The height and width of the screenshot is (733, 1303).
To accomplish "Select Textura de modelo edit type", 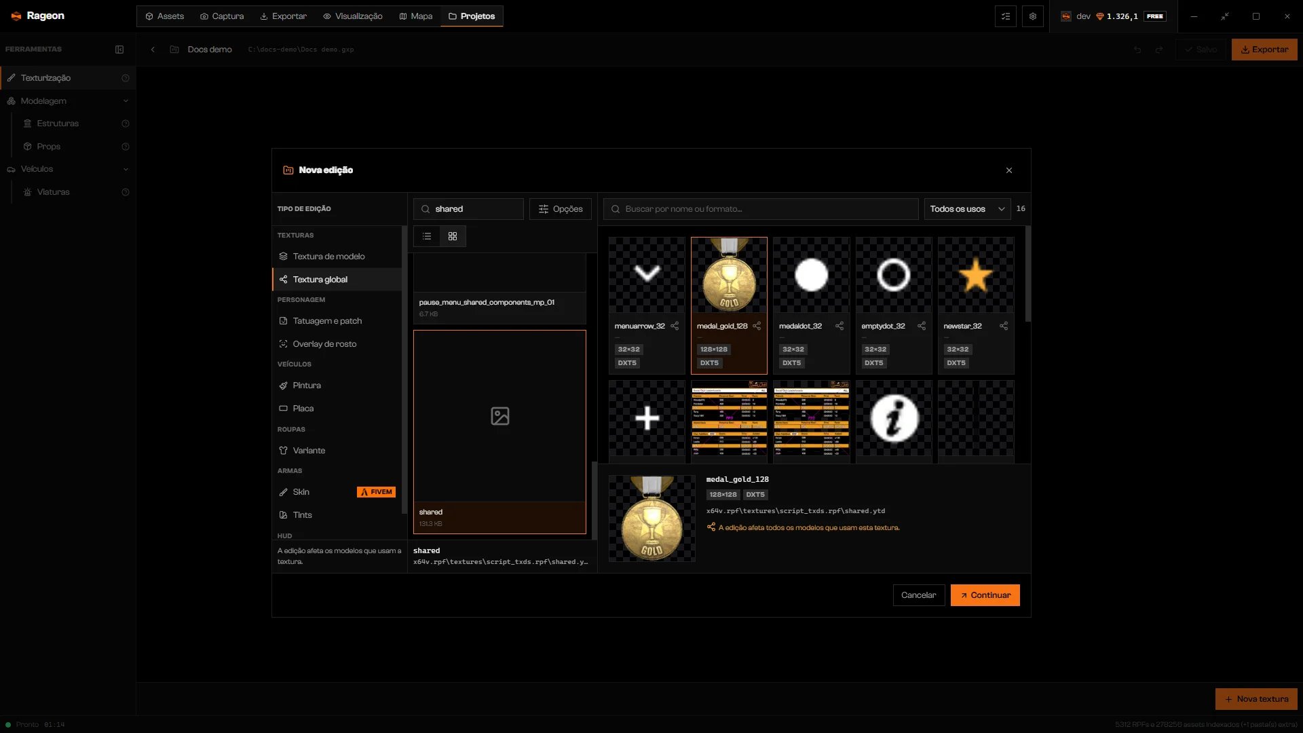I will point(337,257).
